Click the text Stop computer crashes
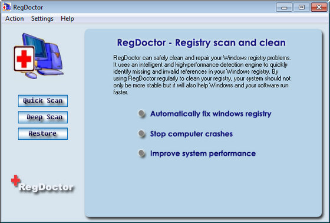This screenshot has height=223, width=330. click(x=192, y=134)
